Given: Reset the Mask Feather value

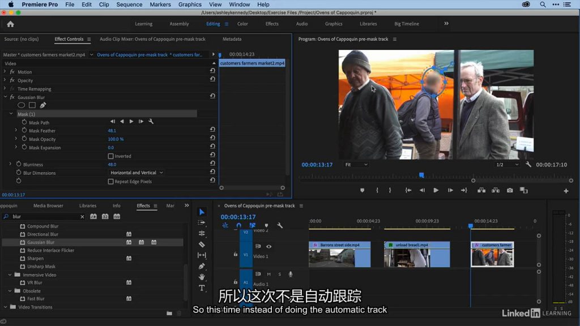Looking at the screenshot, I should tap(212, 130).
